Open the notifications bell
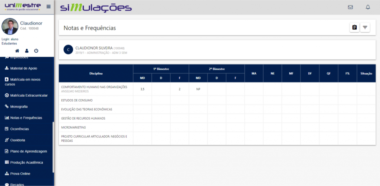Image resolution: width=380 pixels, height=186 pixels. [368, 7]
